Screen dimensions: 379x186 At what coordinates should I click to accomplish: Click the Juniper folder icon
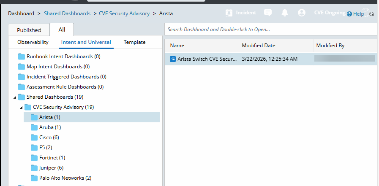(x=34, y=168)
